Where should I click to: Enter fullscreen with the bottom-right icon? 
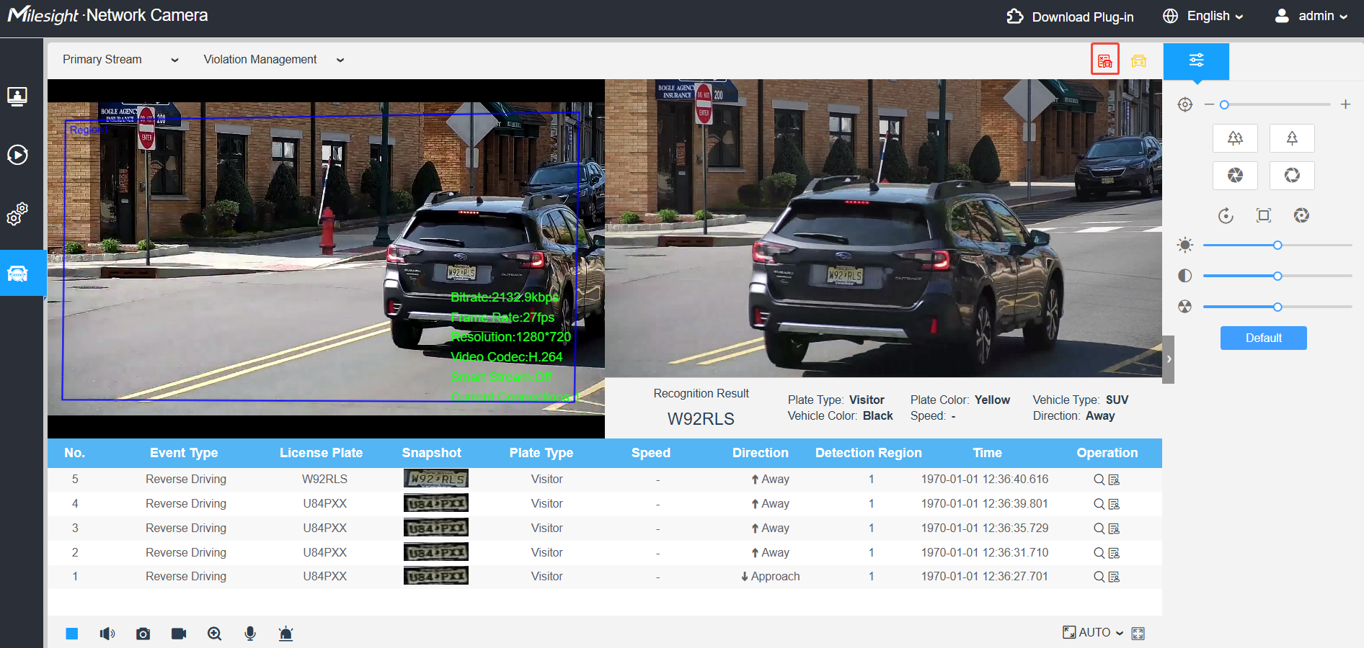click(1138, 634)
